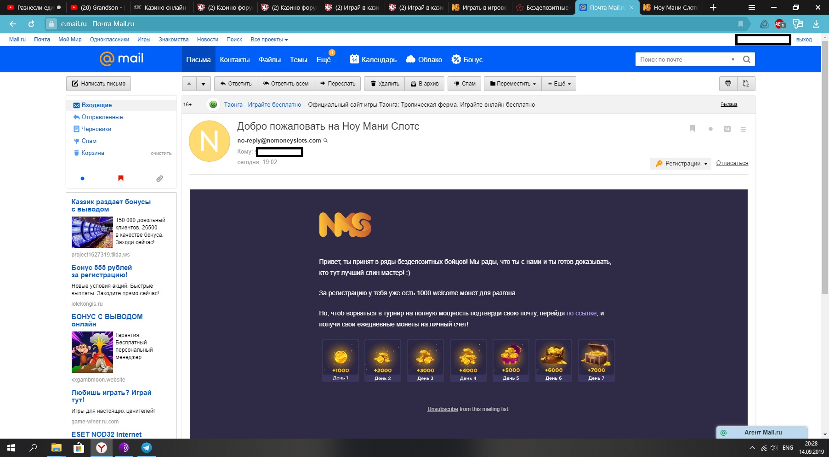Viewport: 829px width, 457px height.
Task: Click the Поиск по почте search field
Action: point(682,59)
